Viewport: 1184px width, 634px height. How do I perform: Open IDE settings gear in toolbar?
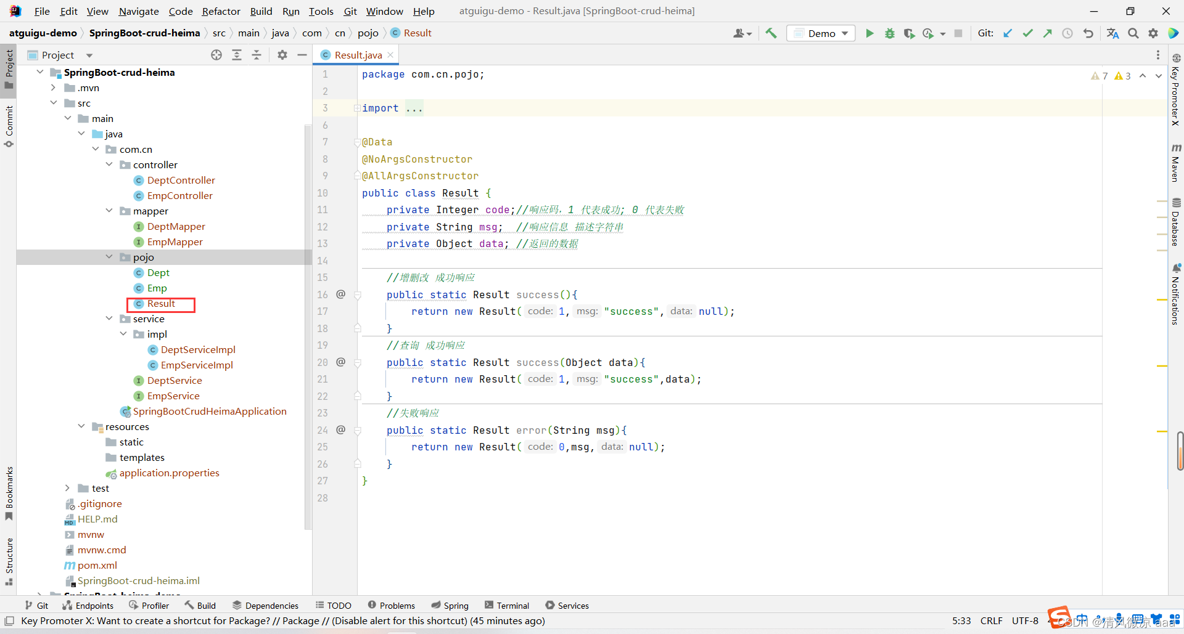1153,33
